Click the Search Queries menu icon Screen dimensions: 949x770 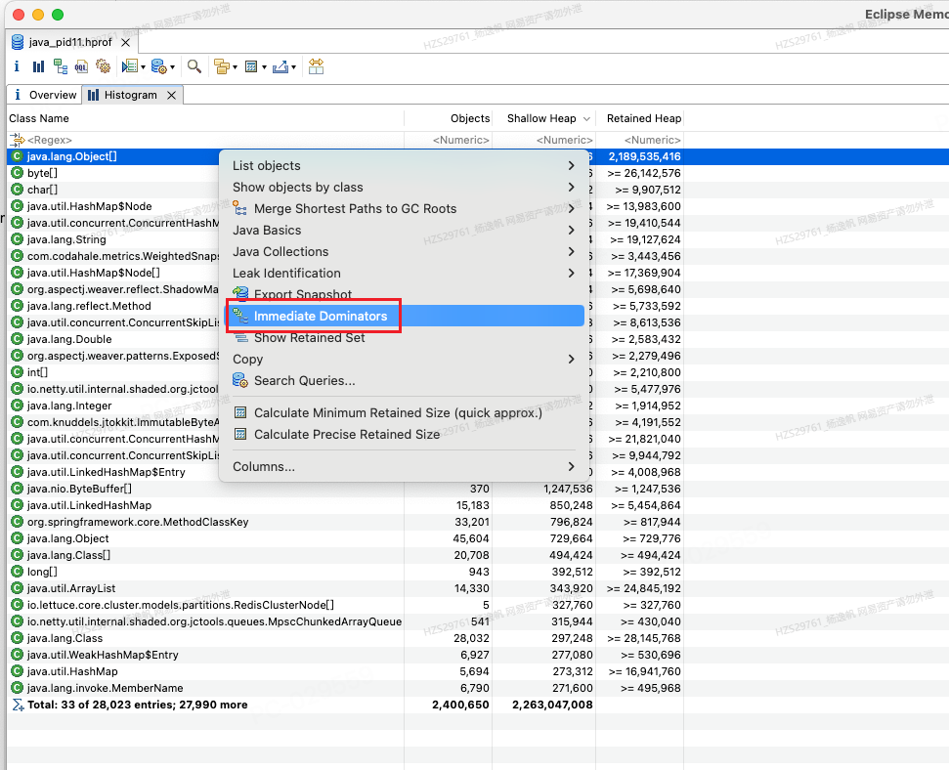240,380
